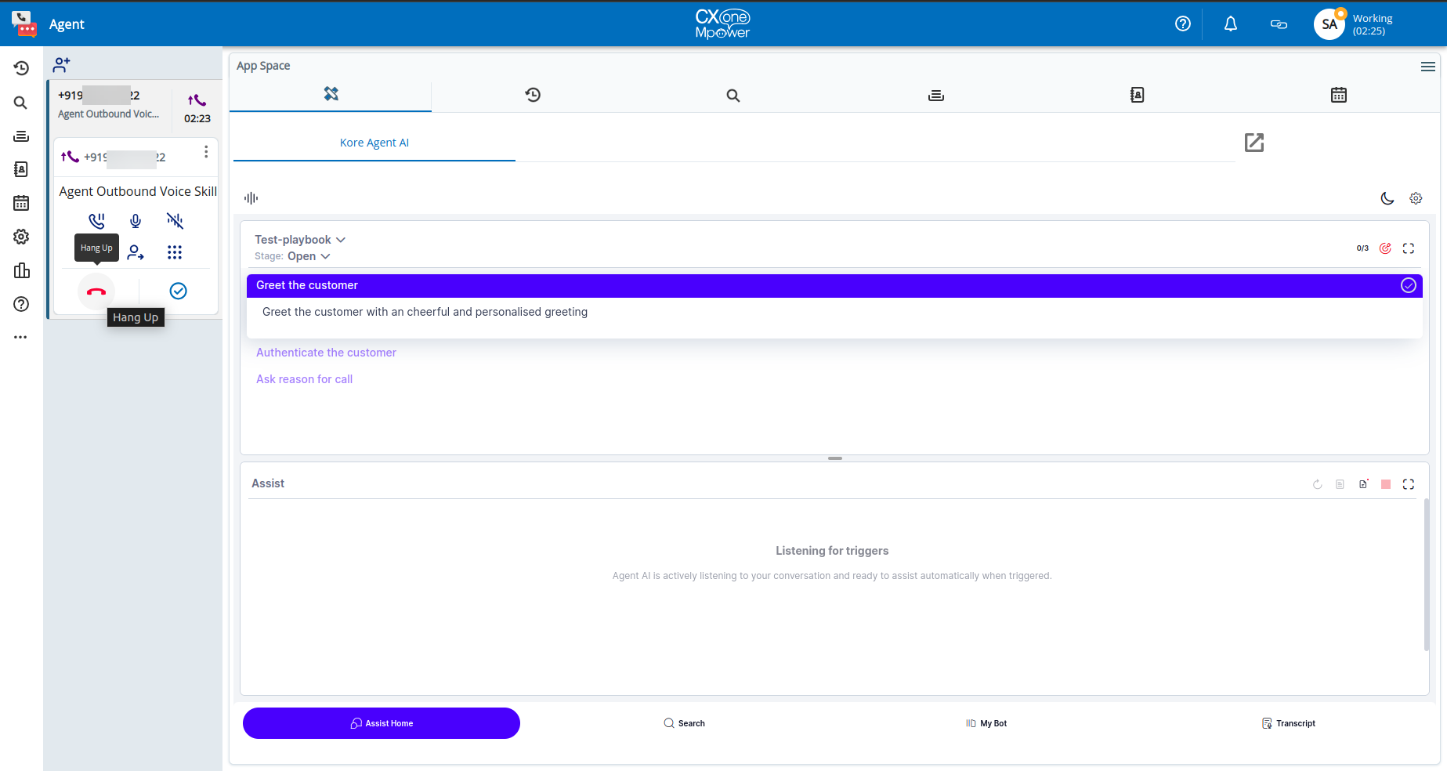Click the red stop square in Assist

click(1386, 484)
